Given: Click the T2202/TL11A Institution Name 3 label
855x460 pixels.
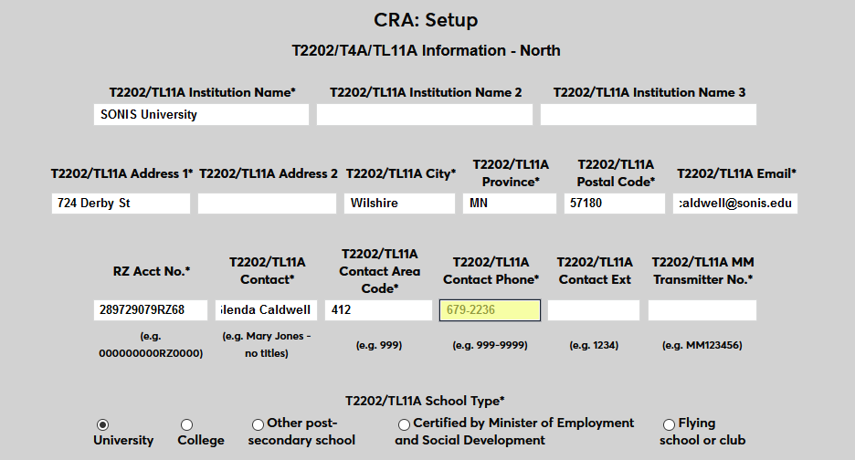Looking at the screenshot, I should [649, 93].
